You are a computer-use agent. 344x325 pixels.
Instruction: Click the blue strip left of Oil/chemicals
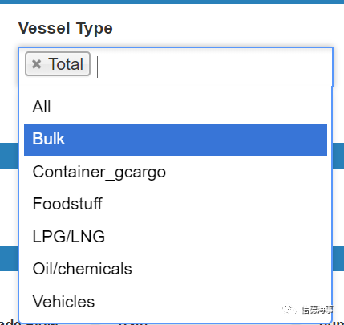click(x=9, y=258)
